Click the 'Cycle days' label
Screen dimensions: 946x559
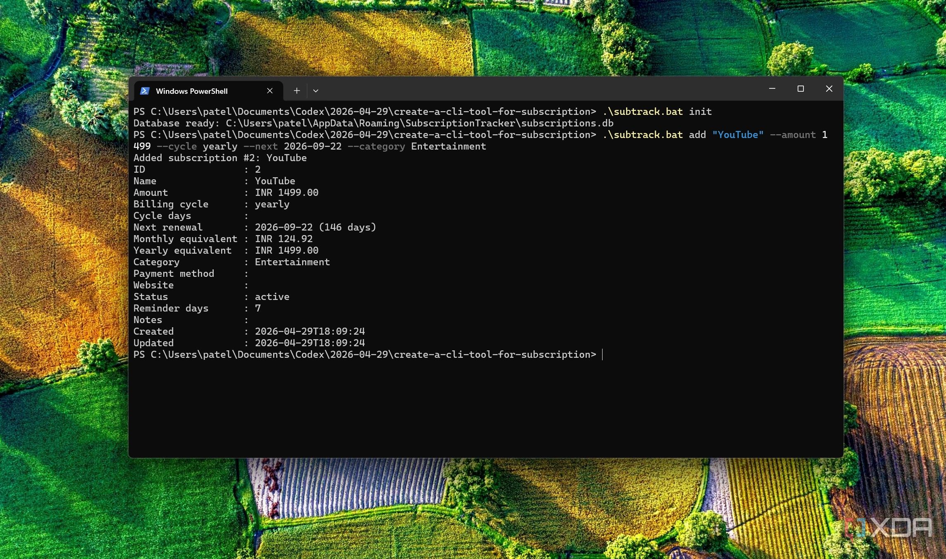[162, 216]
